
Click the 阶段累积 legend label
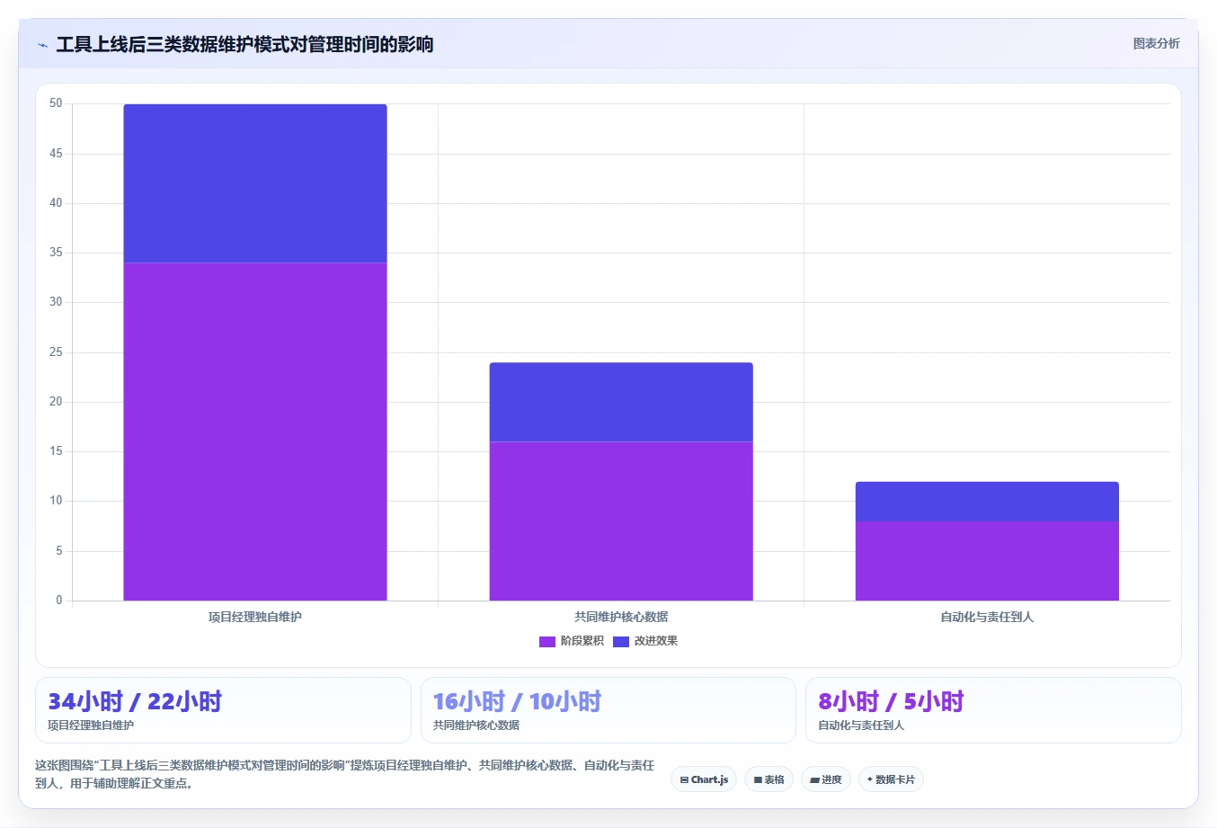point(582,641)
